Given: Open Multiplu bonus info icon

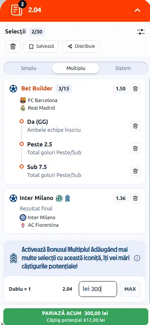Looking at the screenshot, I should point(137,258).
